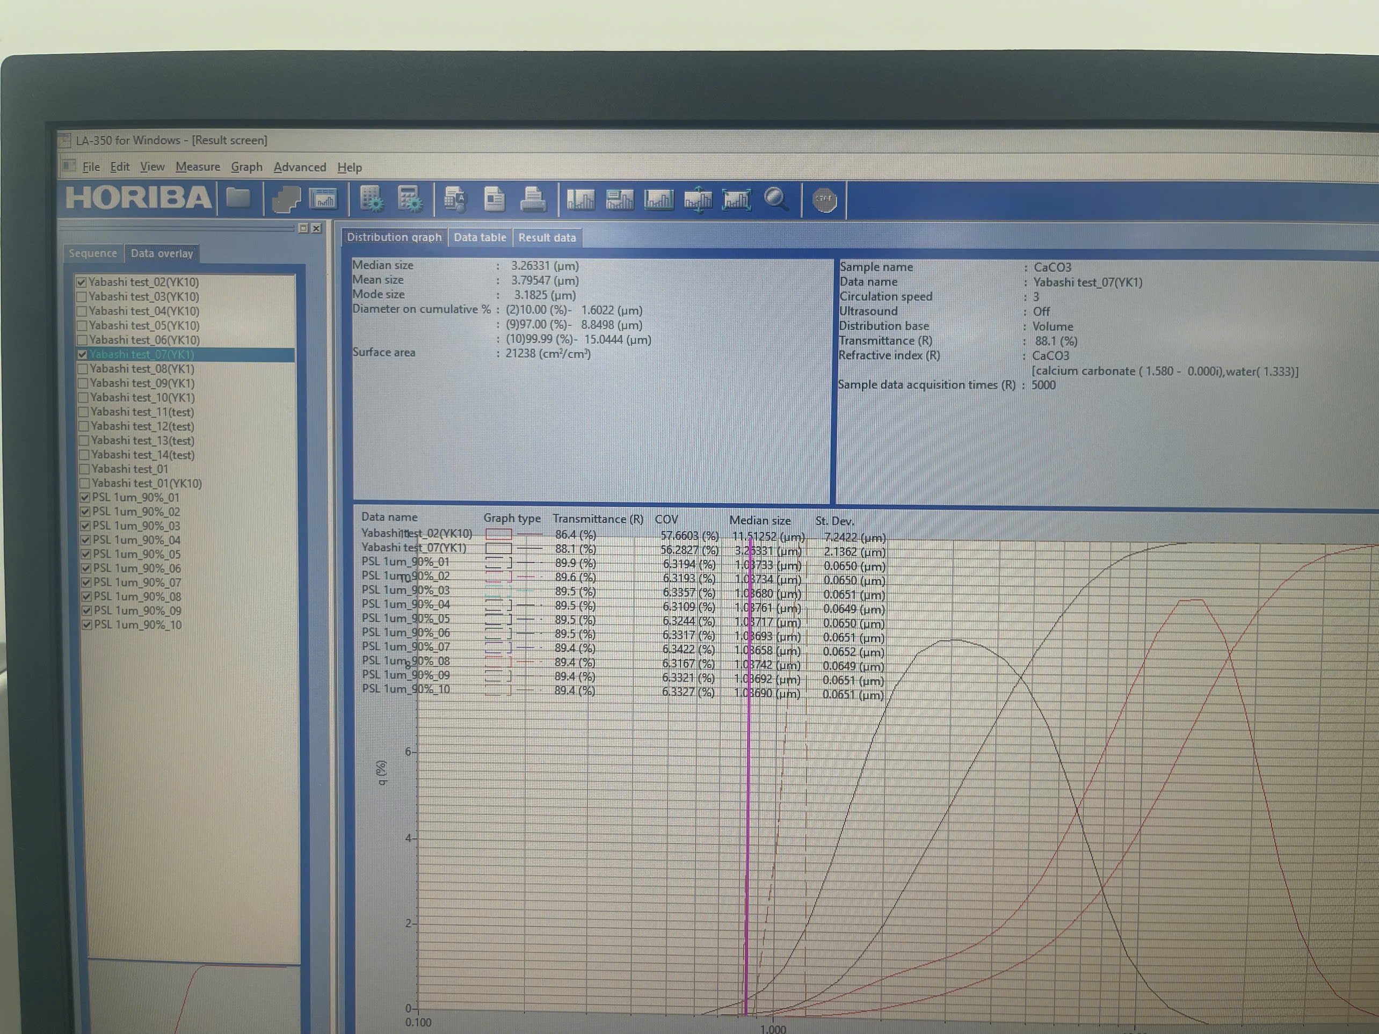
Task: Click the document report icon
Action: click(495, 200)
